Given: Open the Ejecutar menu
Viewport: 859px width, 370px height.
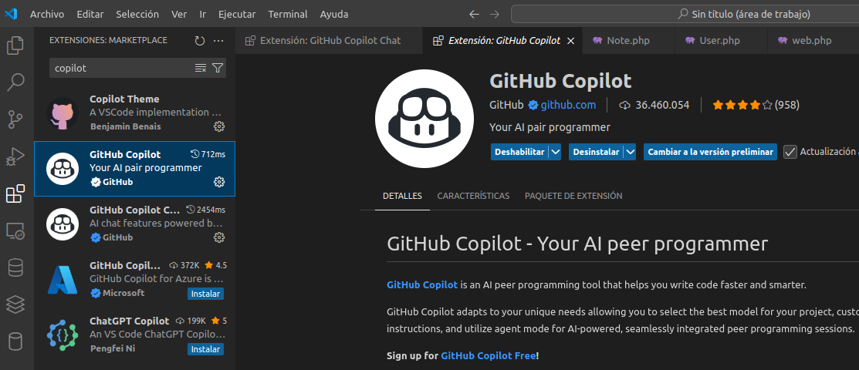Looking at the screenshot, I should (237, 14).
